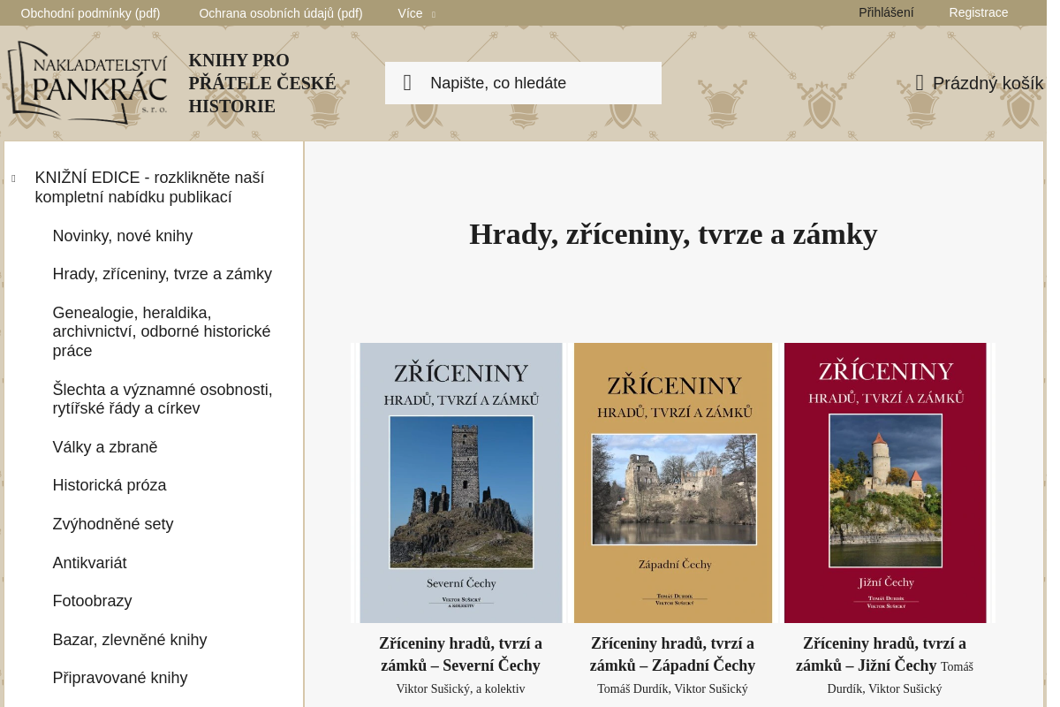The width and height of the screenshot is (1060, 707).
Task: Select the "Historická próza" category
Action: [109, 485]
